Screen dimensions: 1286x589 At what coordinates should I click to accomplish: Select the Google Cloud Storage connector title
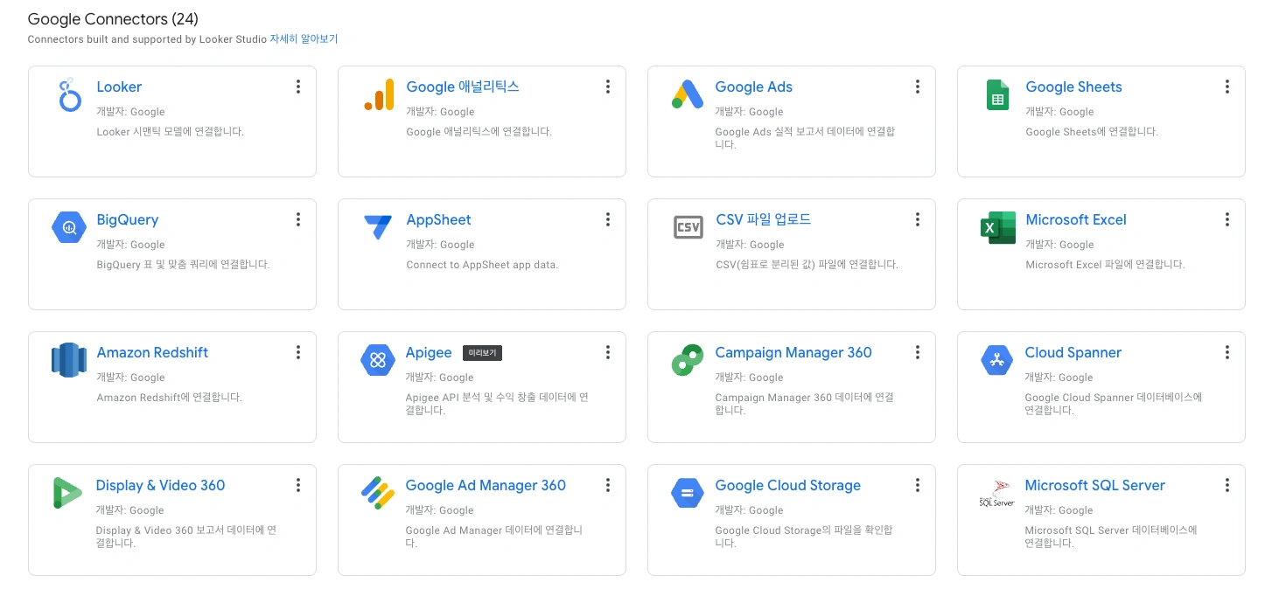click(787, 485)
